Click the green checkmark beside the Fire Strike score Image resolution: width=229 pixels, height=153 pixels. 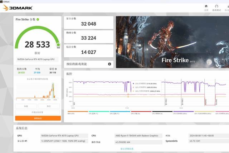pyautogui.click(x=38, y=19)
